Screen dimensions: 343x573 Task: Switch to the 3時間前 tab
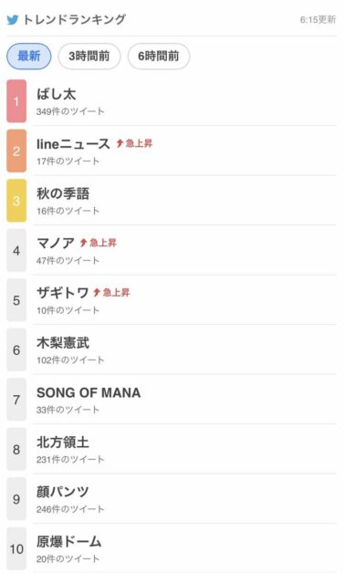click(x=89, y=57)
